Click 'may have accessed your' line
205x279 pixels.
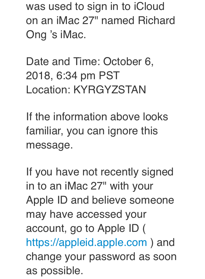(86, 215)
